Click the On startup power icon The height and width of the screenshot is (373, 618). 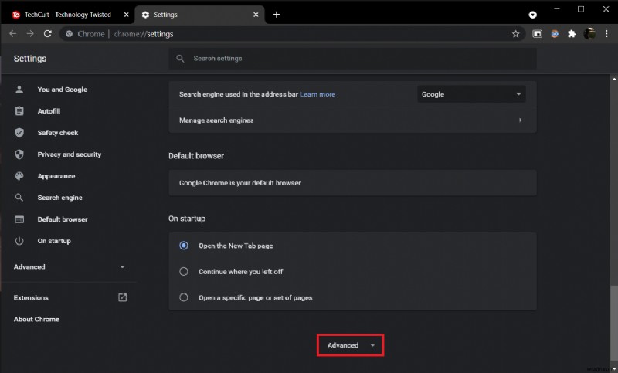pos(19,241)
